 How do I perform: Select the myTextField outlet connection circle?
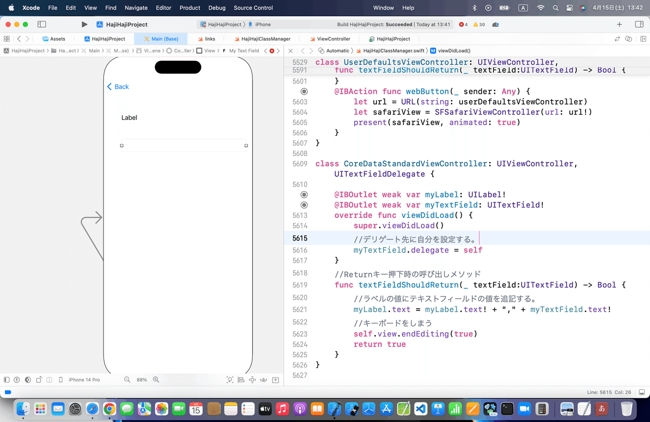[x=304, y=205]
